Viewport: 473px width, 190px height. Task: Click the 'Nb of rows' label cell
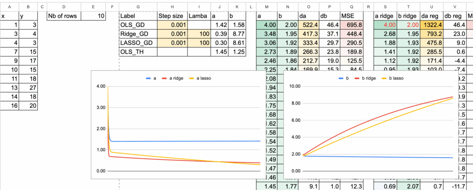click(64, 16)
